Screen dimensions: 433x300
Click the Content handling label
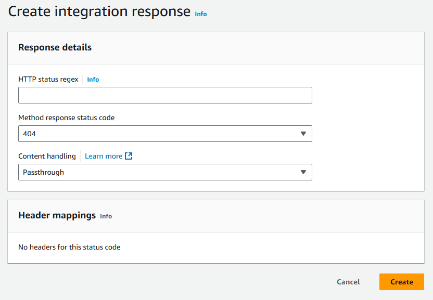pos(47,156)
